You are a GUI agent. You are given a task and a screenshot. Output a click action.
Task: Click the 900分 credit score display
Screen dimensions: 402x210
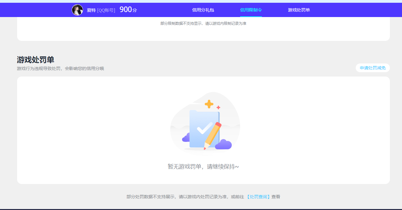[128, 9]
